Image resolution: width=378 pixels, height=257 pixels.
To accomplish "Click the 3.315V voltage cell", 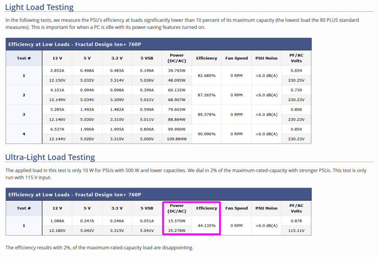I will (x=117, y=231).
